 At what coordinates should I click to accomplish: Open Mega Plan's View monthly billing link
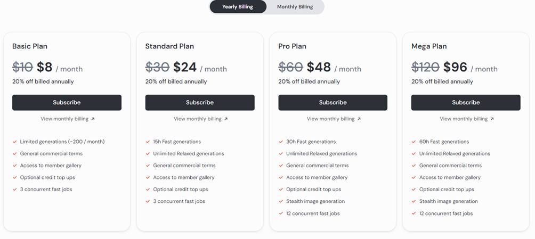pos(464,119)
